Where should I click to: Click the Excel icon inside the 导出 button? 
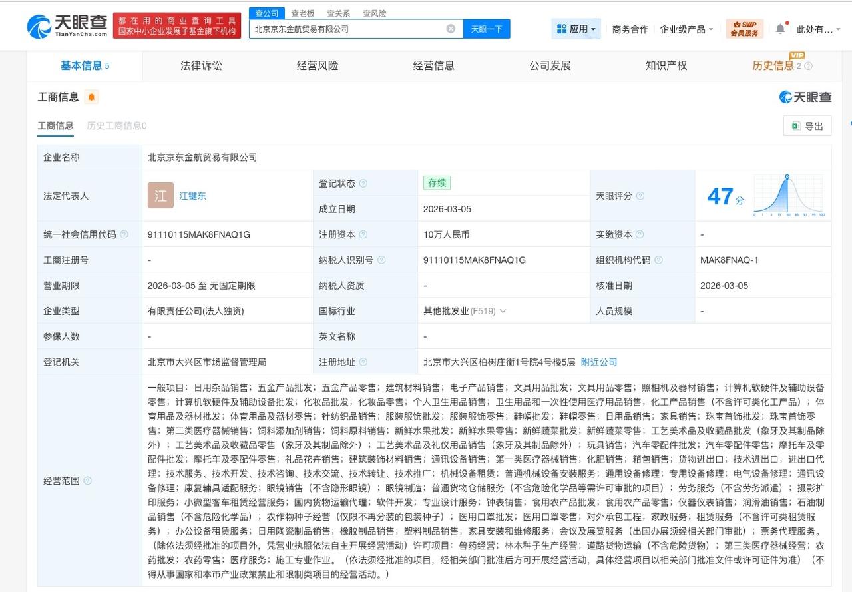point(796,126)
